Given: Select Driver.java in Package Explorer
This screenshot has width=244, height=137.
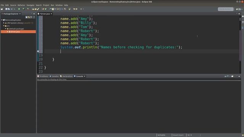Looking at the screenshot, I should [x=15, y=32].
